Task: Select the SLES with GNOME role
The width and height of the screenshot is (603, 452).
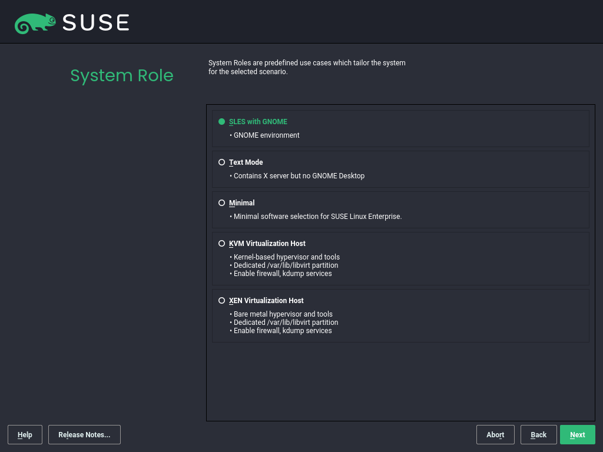Action: coord(222,122)
